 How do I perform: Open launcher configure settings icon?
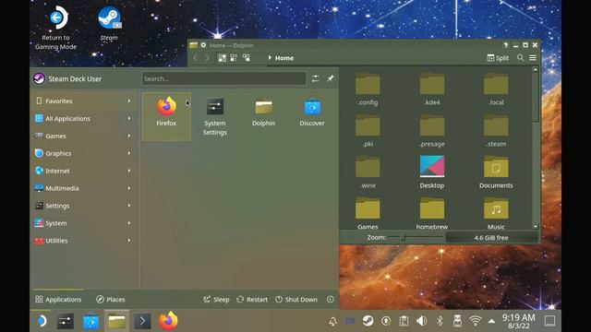coord(315,78)
